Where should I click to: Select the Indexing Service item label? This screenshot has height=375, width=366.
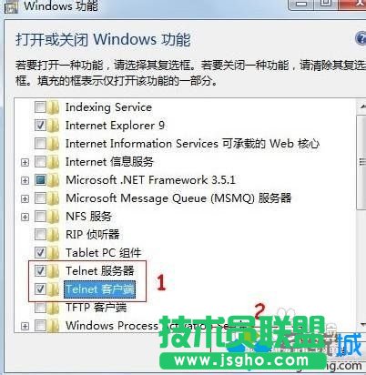click(108, 107)
